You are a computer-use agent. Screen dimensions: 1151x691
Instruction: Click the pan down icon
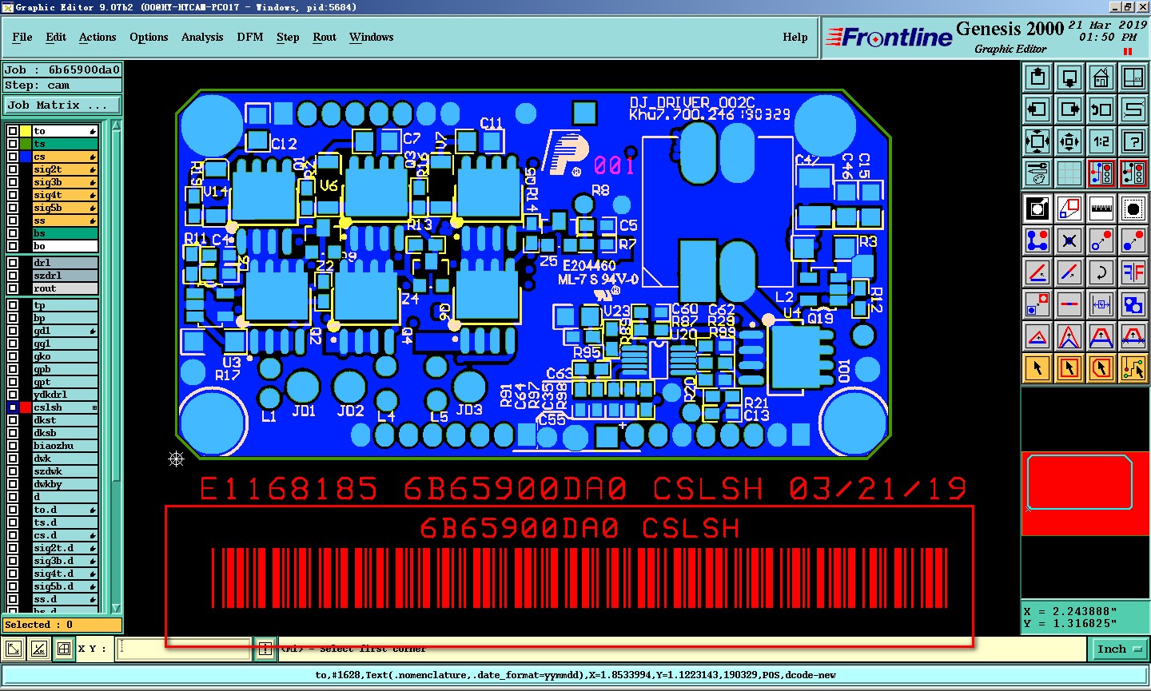pos(1069,77)
